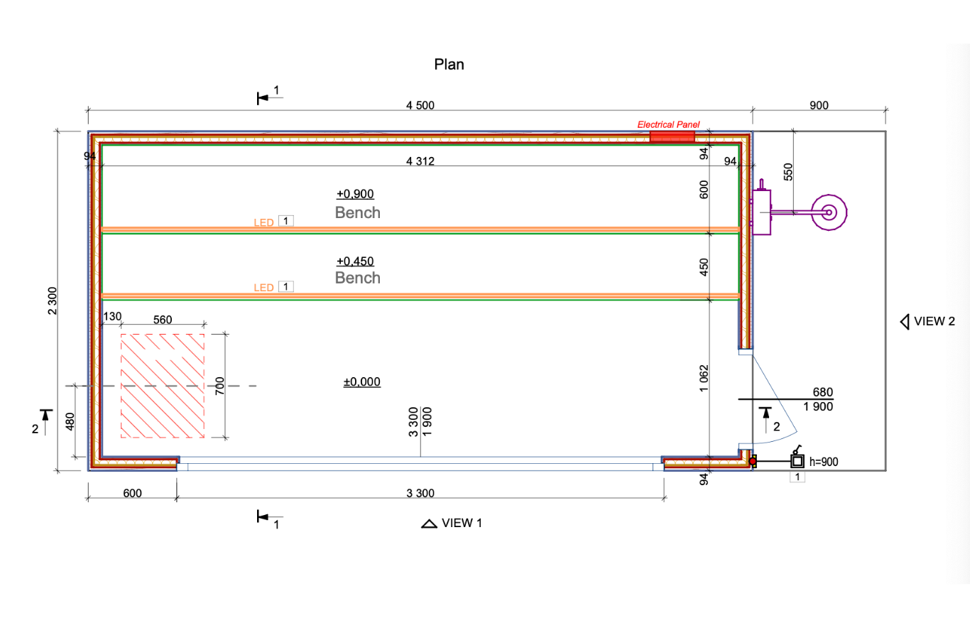Click the red Electrical Panel symbol
970x623 pixels.
(x=672, y=136)
